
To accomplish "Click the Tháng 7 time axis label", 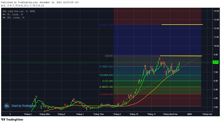I will pos(80,114).
